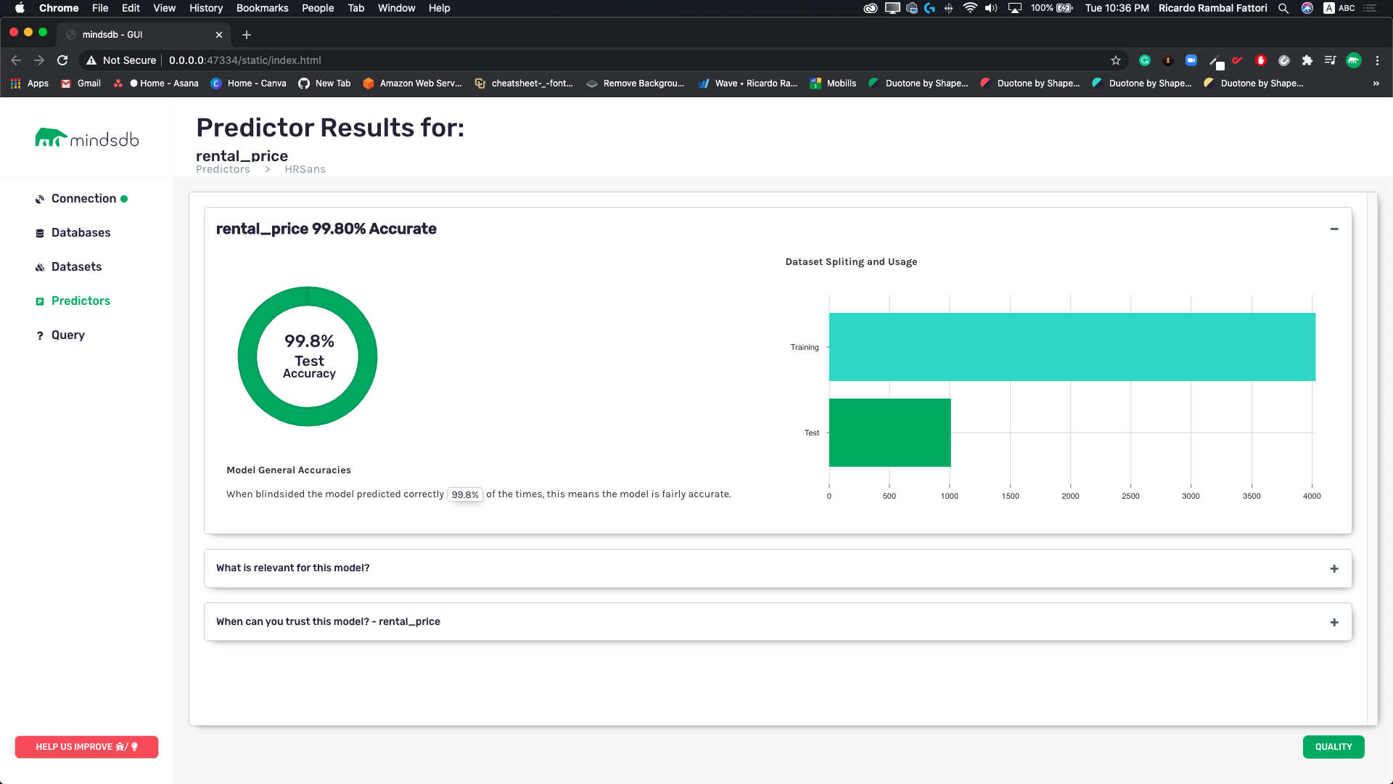Click the Training bar in chart
Screen dimensions: 1393x784
(1072, 347)
